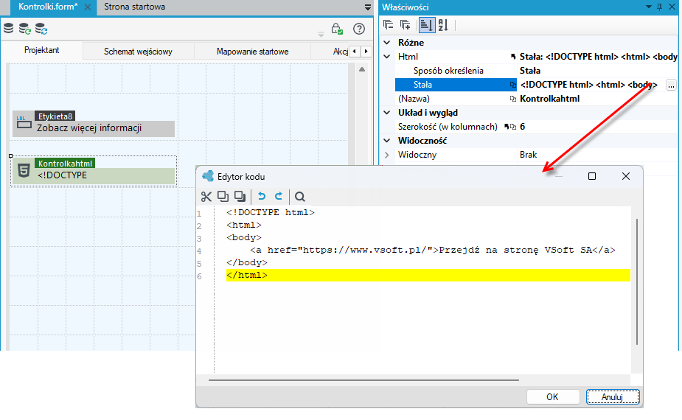Collapse the Widoczność section

tap(386, 141)
